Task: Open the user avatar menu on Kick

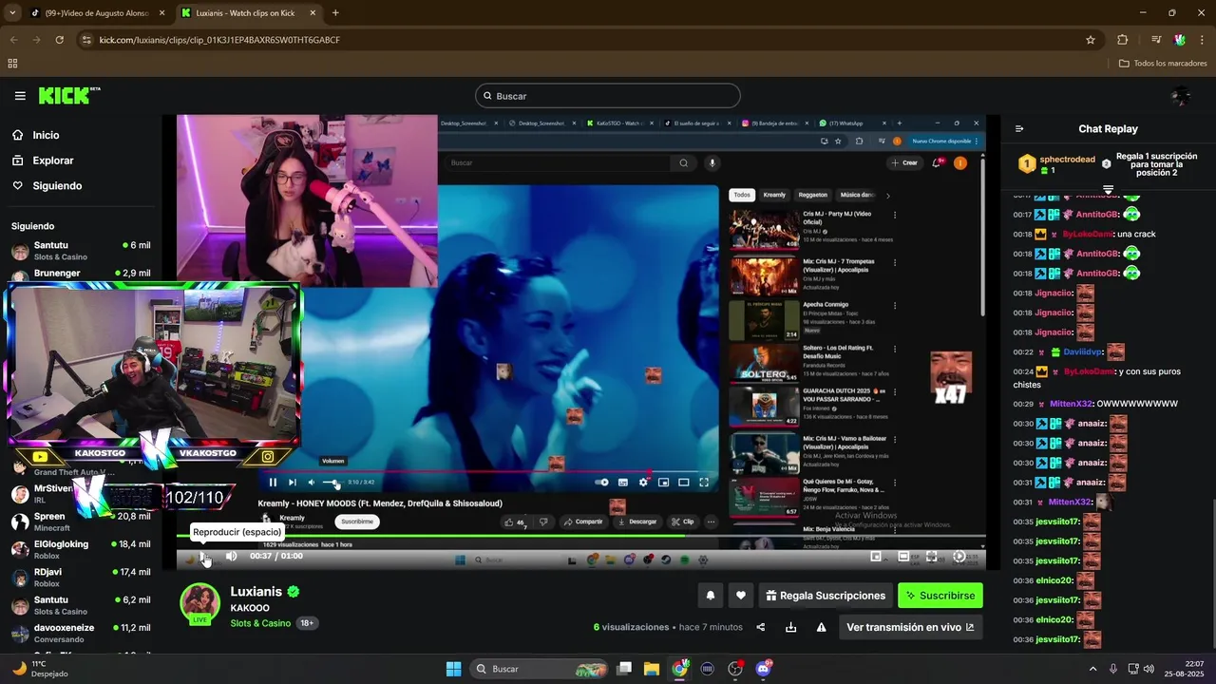Action: click(x=1181, y=96)
